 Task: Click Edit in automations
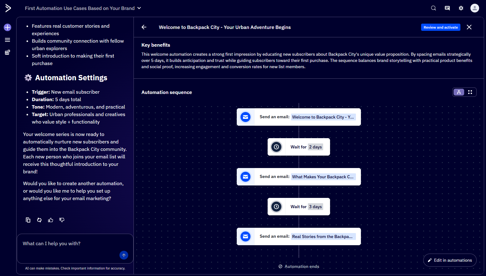pyautogui.click(x=450, y=260)
